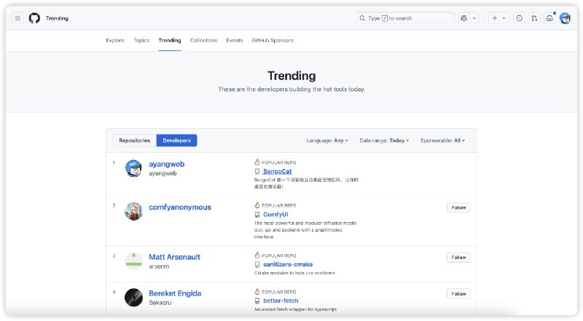The height and width of the screenshot is (321, 583).
Task: Click repo icon beside ComfyUI
Action: click(x=257, y=215)
